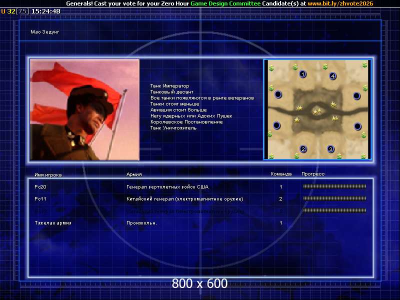Click the Имя игрока column header
This screenshot has width=400, height=300.
[48, 174]
